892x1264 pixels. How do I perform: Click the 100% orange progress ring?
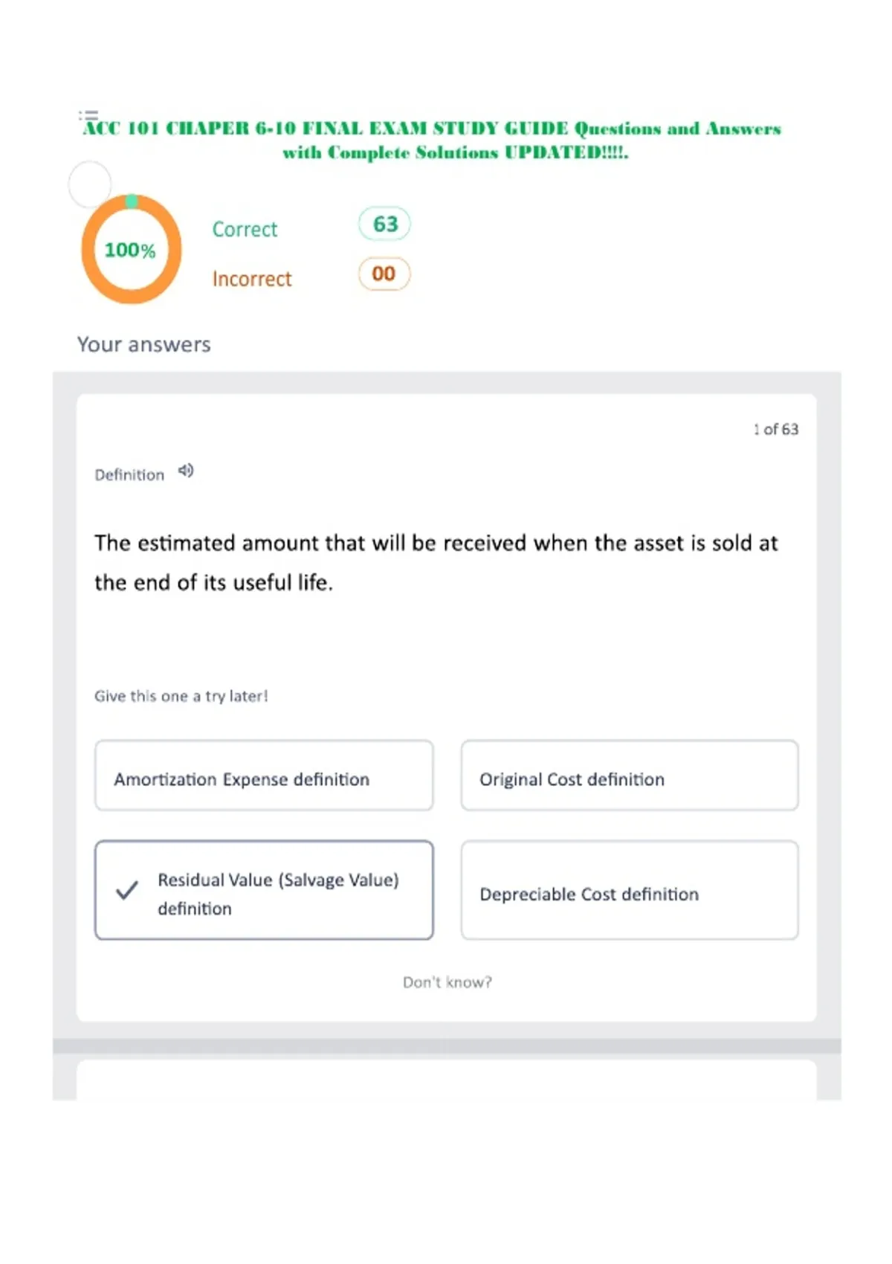pos(132,249)
